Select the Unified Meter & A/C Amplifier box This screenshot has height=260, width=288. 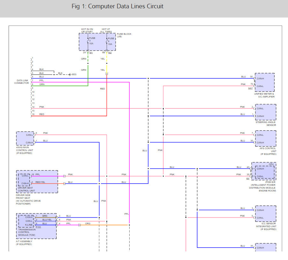pos(264,82)
